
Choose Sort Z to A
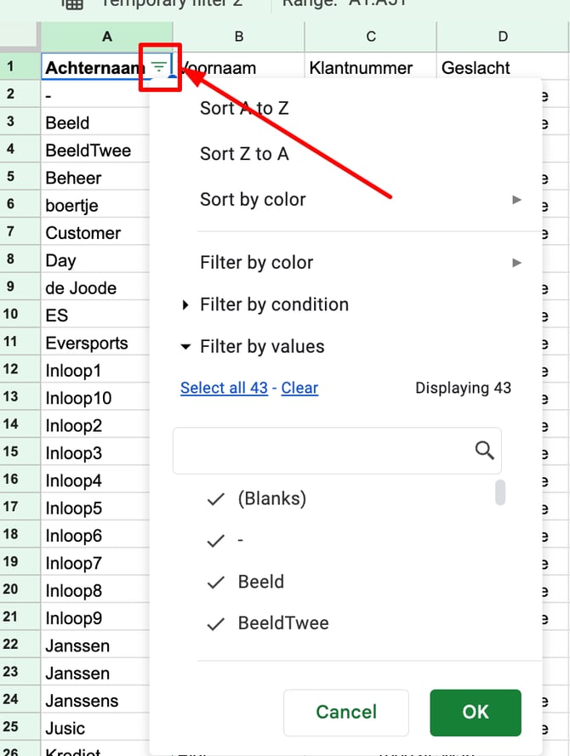tap(244, 154)
